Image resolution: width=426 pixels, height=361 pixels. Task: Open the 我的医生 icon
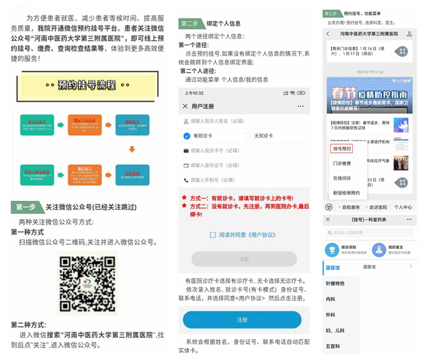379,250
